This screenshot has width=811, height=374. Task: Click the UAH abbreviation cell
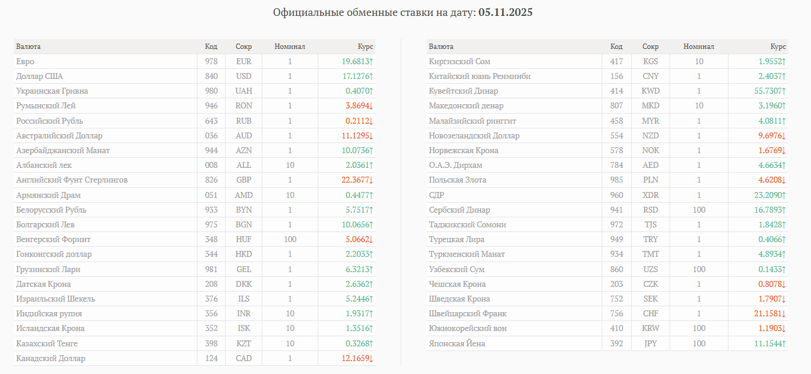[243, 91]
